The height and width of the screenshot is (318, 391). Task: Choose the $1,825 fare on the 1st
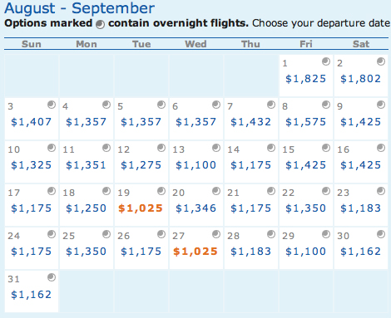point(305,79)
